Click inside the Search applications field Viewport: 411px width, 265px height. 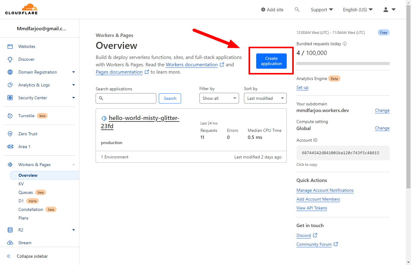click(x=126, y=98)
